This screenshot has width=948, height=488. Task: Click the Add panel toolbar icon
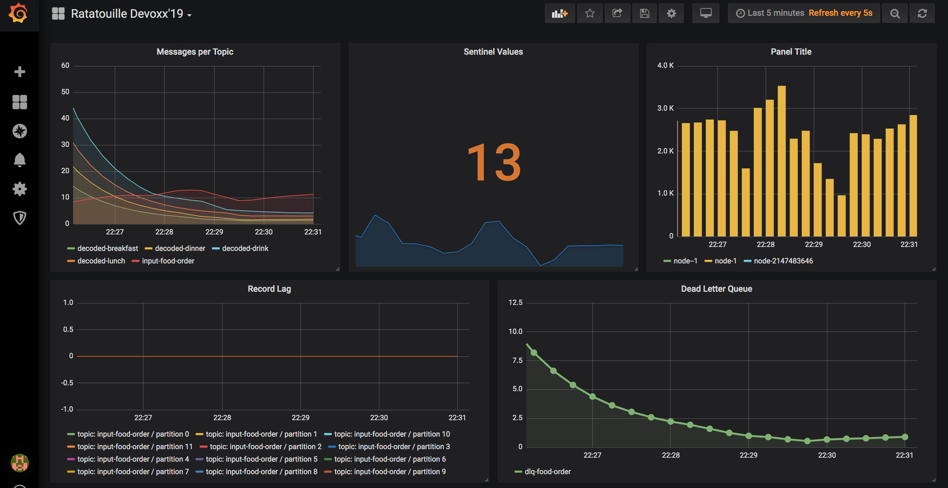(x=559, y=14)
